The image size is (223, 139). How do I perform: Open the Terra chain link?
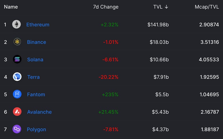pyautogui.click(x=33, y=77)
